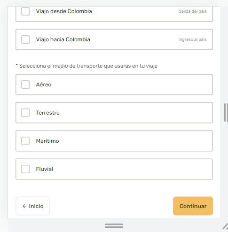The height and width of the screenshot is (232, 228).
Task: Click the diagonal resize handle in the corner
Action: (x=225, y=226)
